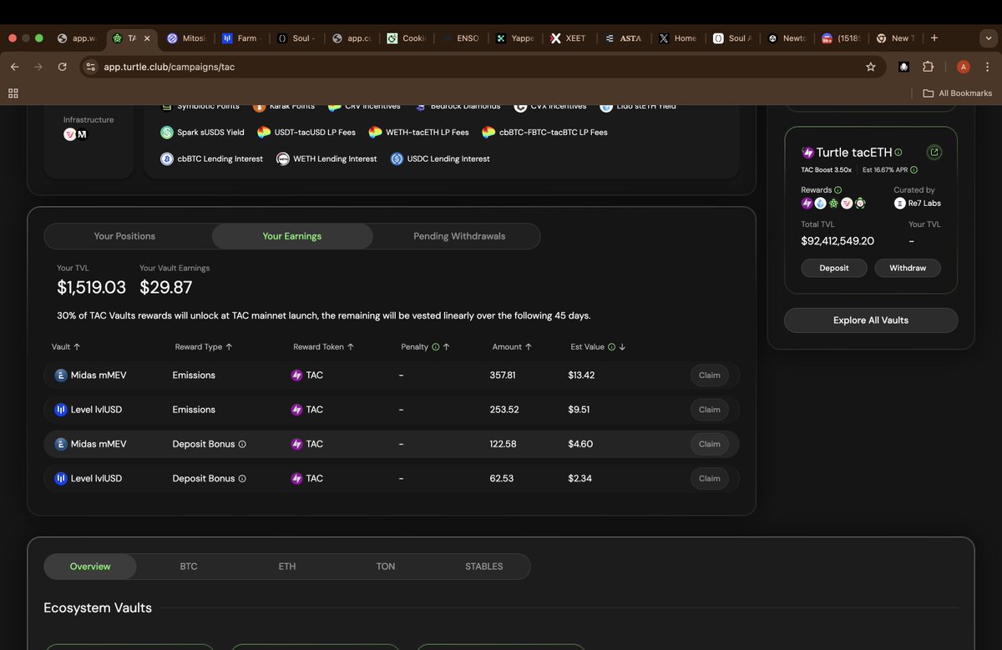Screen dimensions: 1002x650
Task: Click info icon on Level lvlUSD Deposit Bonus
Action: [242, 478]
